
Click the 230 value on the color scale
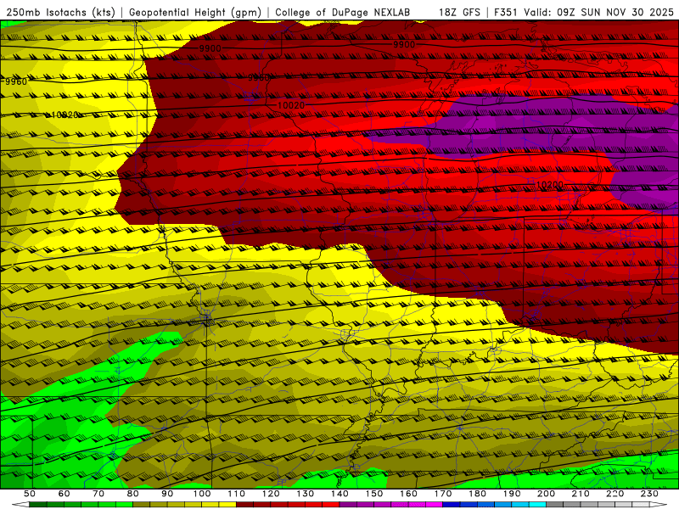pos(649,494)
